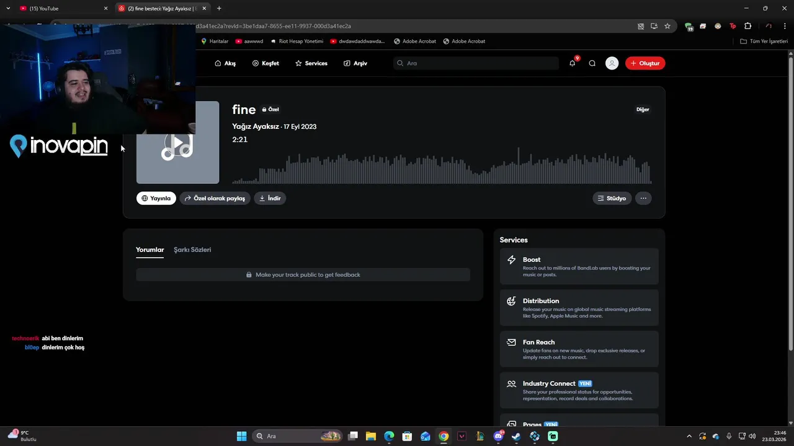Open the first Adobe Acrobat bookmark
This screenshot has height=446, width=794.
tap(415, 42)
